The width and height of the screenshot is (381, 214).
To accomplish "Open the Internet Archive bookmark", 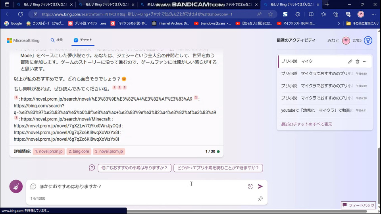I will pos(171,23).
